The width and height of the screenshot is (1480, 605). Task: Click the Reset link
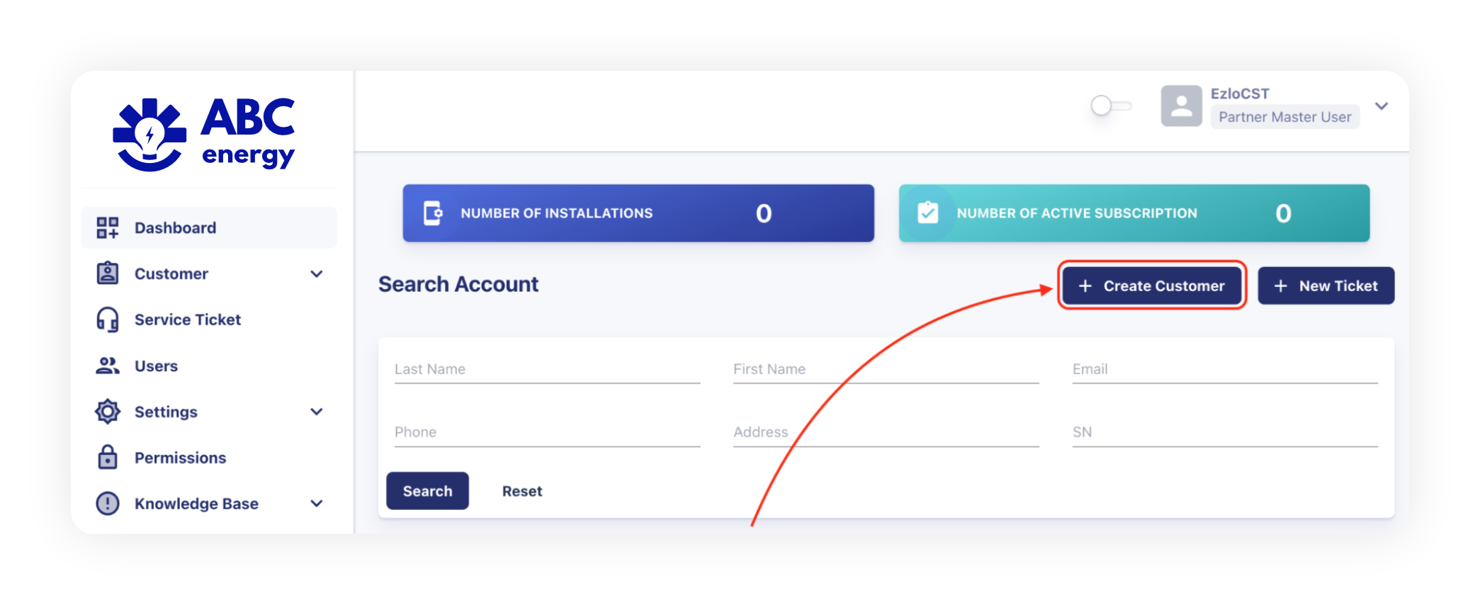[522, 491]
